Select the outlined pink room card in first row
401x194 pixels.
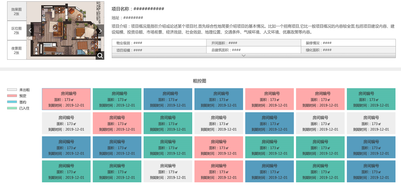[x=66, y=99]
